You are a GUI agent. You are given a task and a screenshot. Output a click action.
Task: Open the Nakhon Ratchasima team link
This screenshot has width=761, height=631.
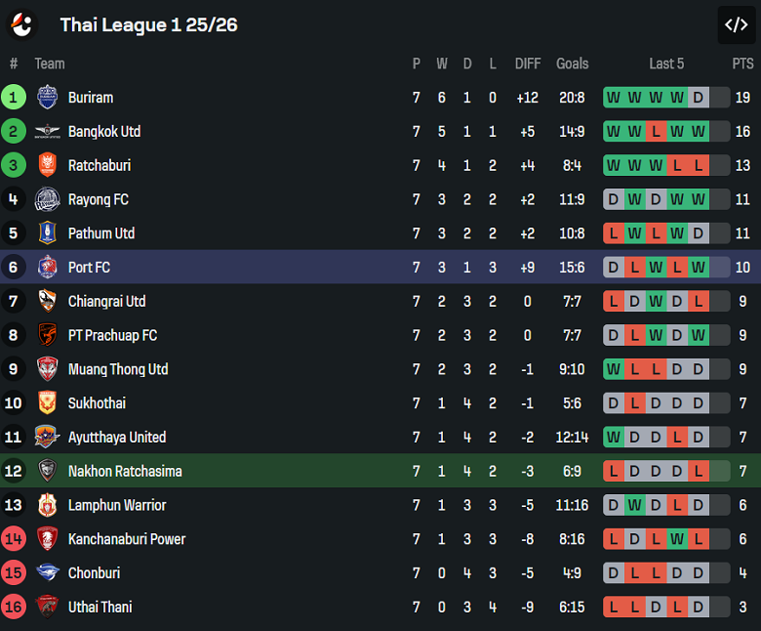coord(125,471)
